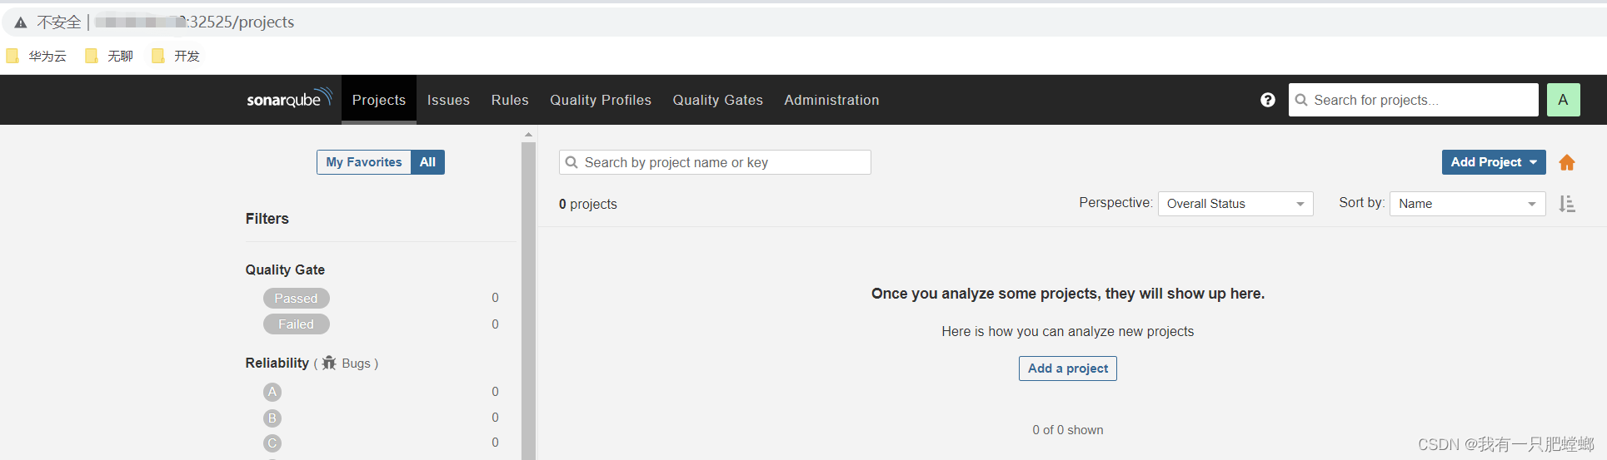Open the Quality Profiles menu
Viewport: 1607px width, 460px height.
tap(601, 100)
